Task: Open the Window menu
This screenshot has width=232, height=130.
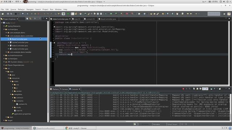Action: [x=58, y=9]
